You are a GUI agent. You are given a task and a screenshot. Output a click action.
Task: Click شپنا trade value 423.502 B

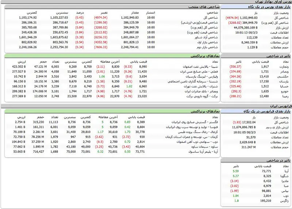point(19,66)
